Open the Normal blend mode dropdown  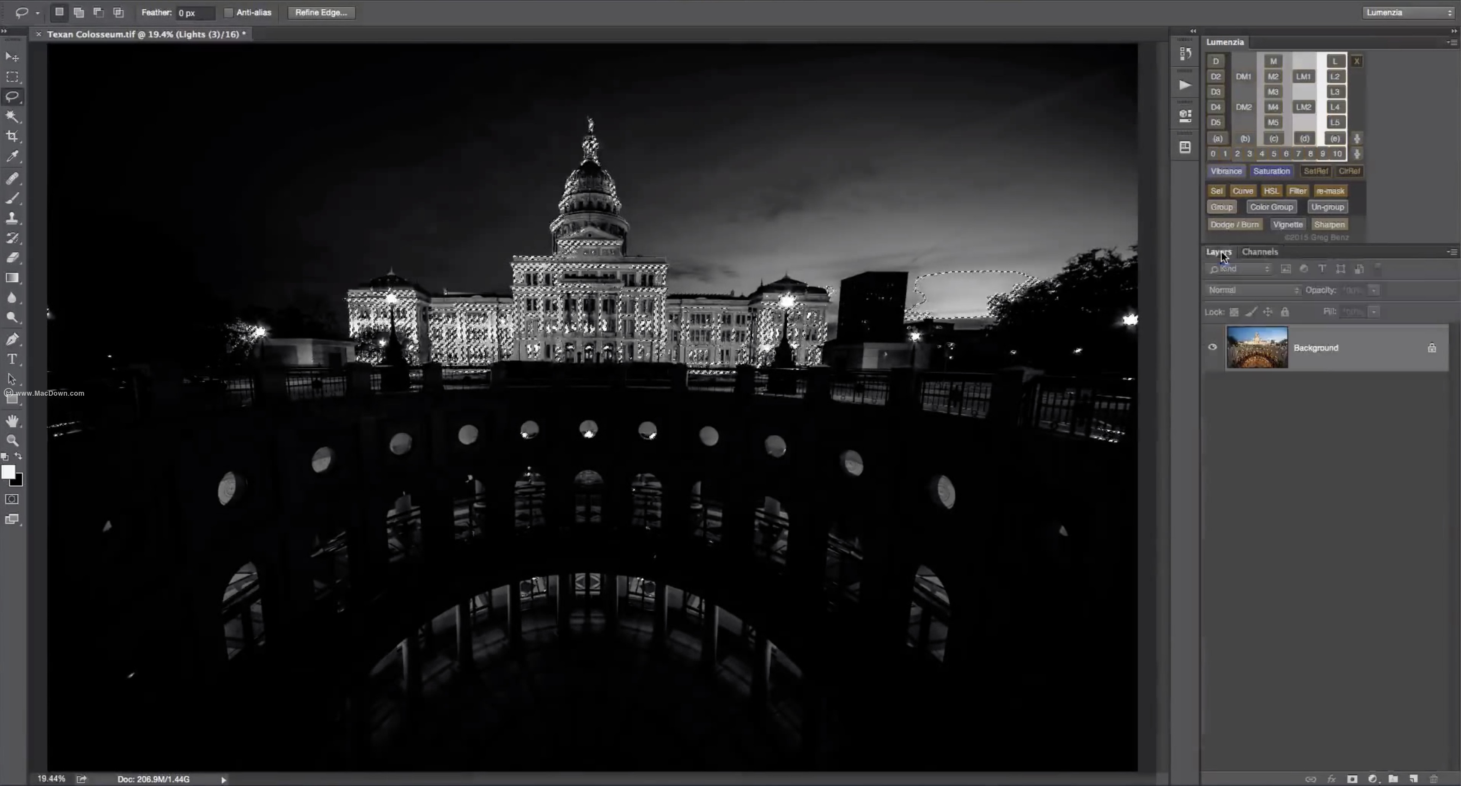(1253, 290)
